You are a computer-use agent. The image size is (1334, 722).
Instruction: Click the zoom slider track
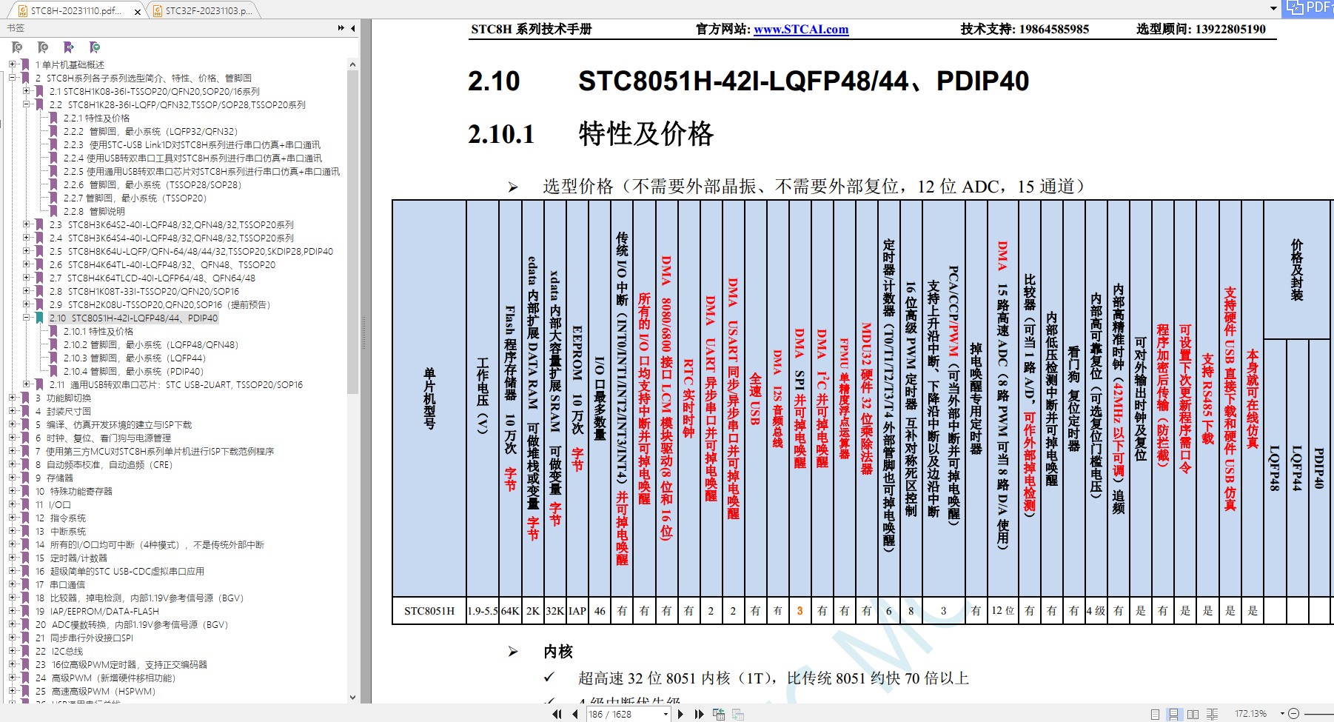click(x=1318, y=714)
